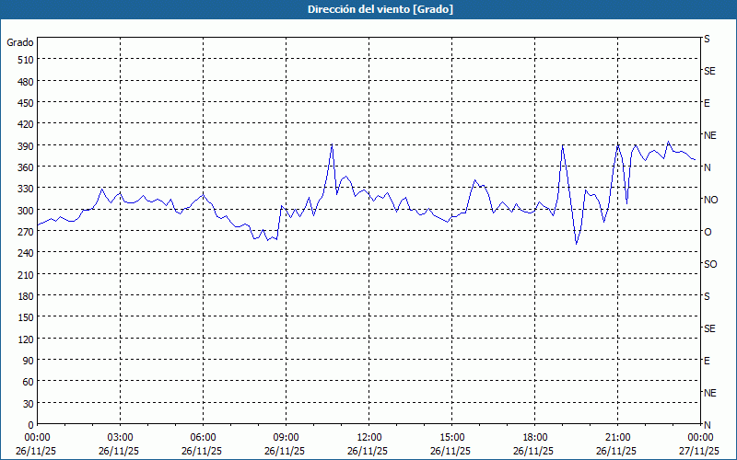The width and height of the screenshot is (737, 460).
Task: Select the 'SE' compass label level with 120
Action: coord(709,328)
